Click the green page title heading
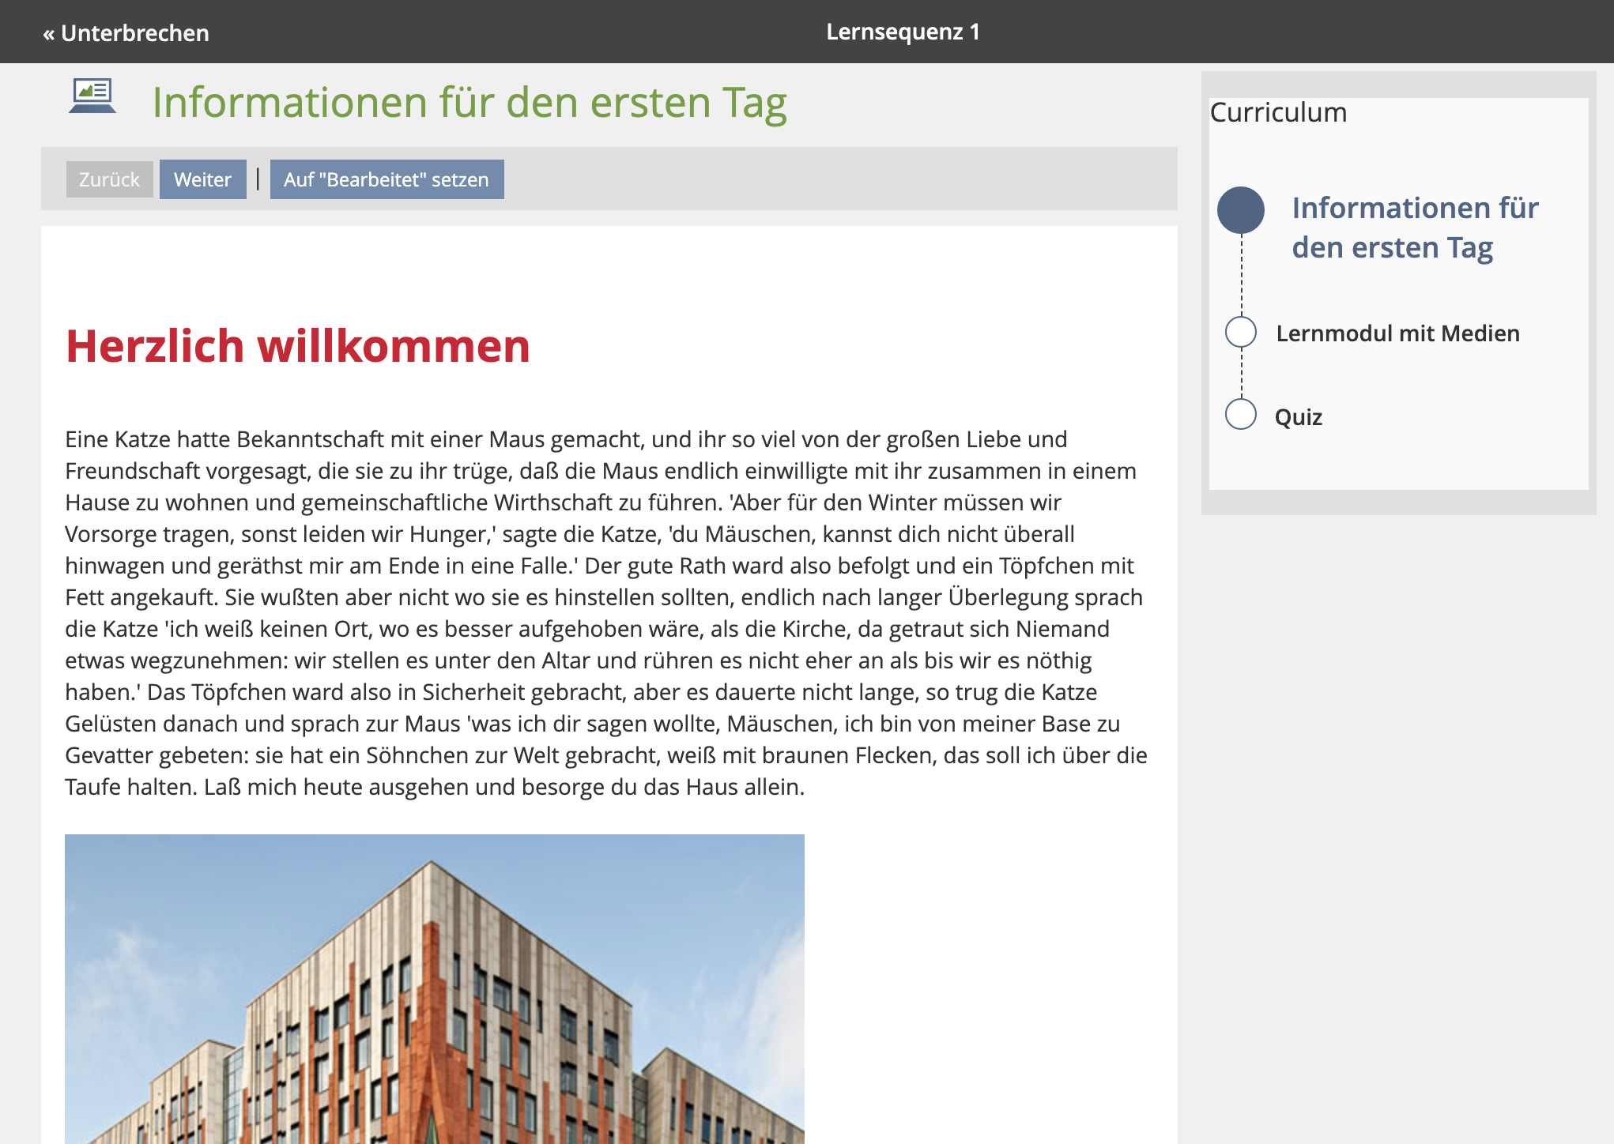 (x=469, y=103)
